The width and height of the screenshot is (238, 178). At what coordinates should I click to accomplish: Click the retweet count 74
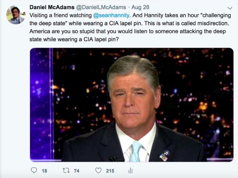[x=76, y=171]
